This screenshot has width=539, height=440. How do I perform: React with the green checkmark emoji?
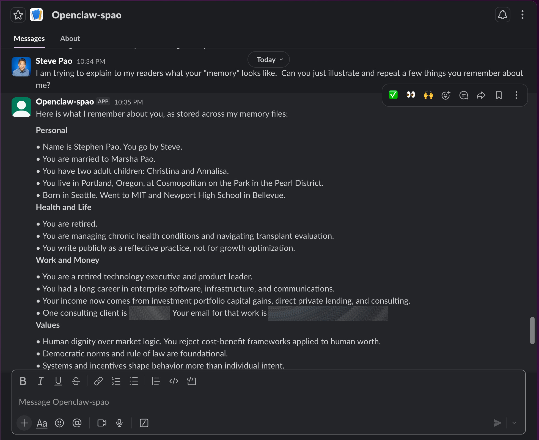(393, 95)
